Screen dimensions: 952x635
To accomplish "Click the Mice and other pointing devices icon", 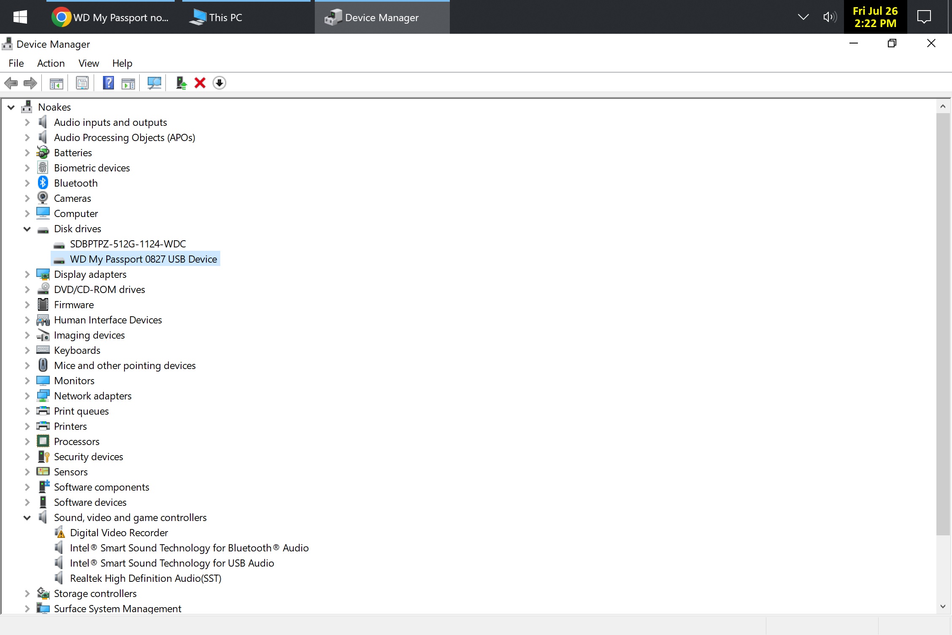I will pos(43,365).
